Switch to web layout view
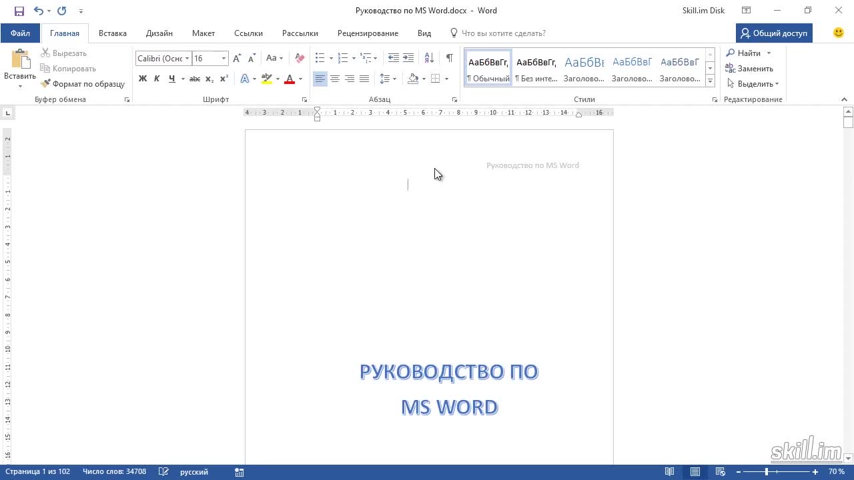Screen dimensions: 854x480 pos(721,472)
